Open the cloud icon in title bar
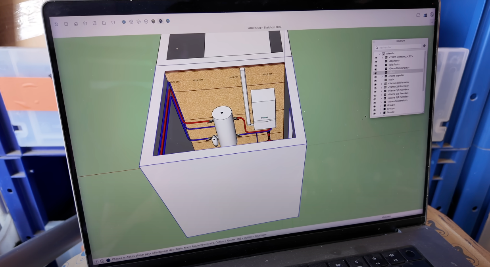Image resolution: width=490 pixels, height=267 pixels. click(418, 15)
